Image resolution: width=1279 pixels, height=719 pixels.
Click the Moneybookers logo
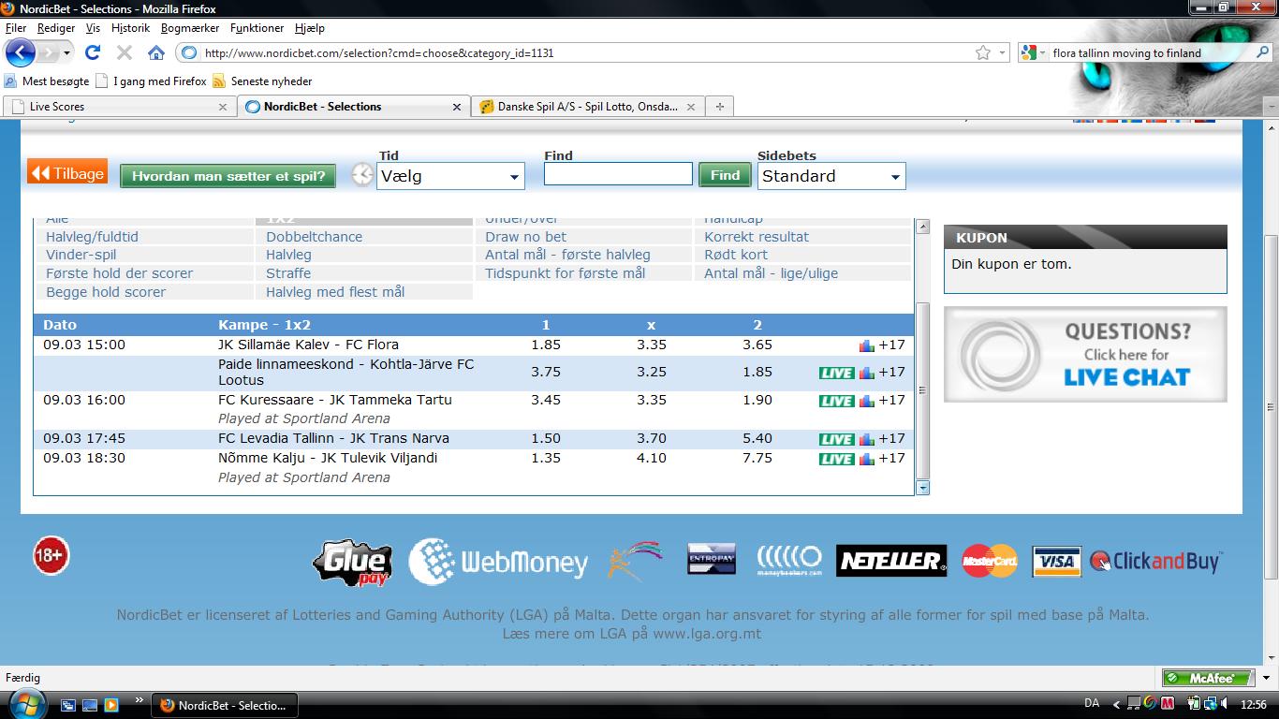point(789,561)
